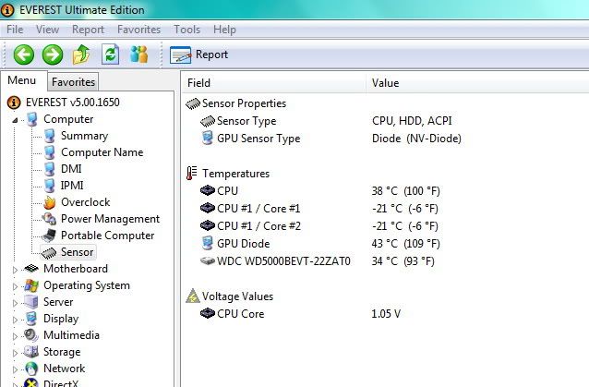The image size is (589, 387).
Task: Click the green Back arrow icon
Action: coord(23,54)
